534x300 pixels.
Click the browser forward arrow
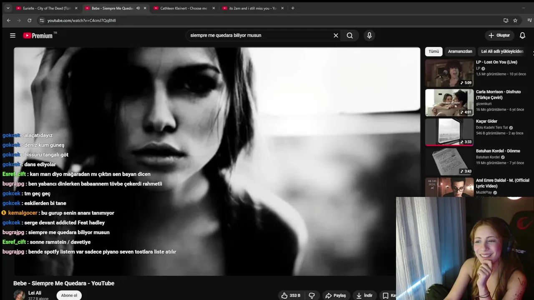19,20
